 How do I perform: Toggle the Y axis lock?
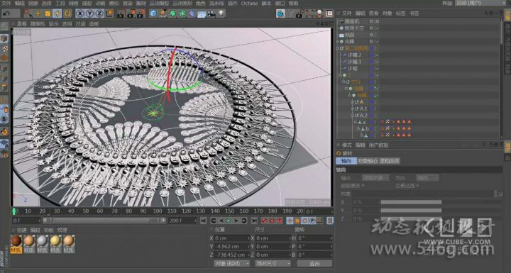coord(89,13)
